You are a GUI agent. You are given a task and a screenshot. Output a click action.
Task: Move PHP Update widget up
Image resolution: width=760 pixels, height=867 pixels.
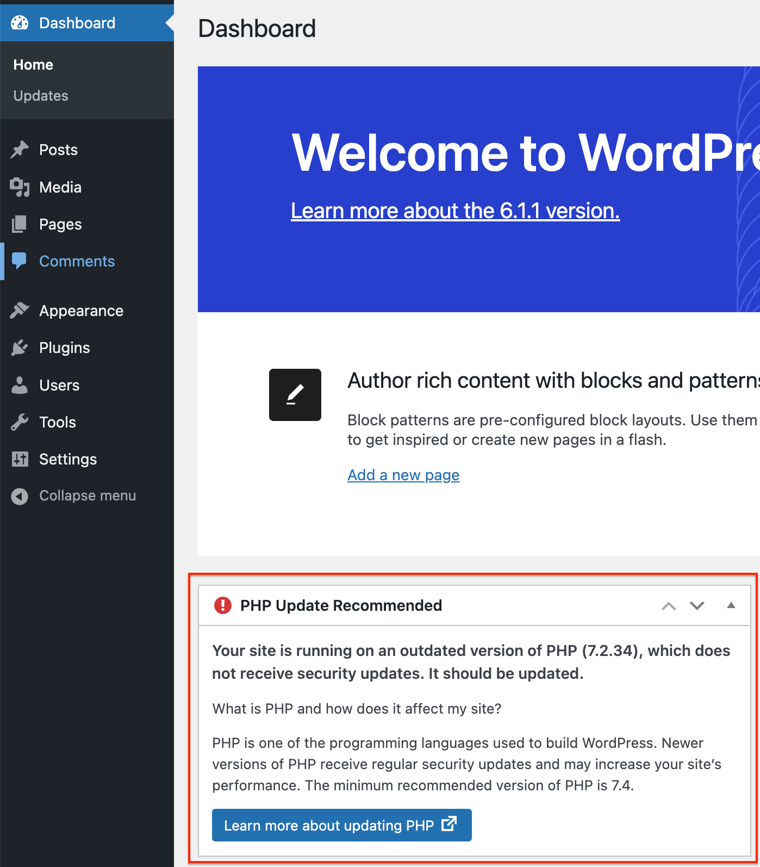pyautogui.click(x=669, y=606)
